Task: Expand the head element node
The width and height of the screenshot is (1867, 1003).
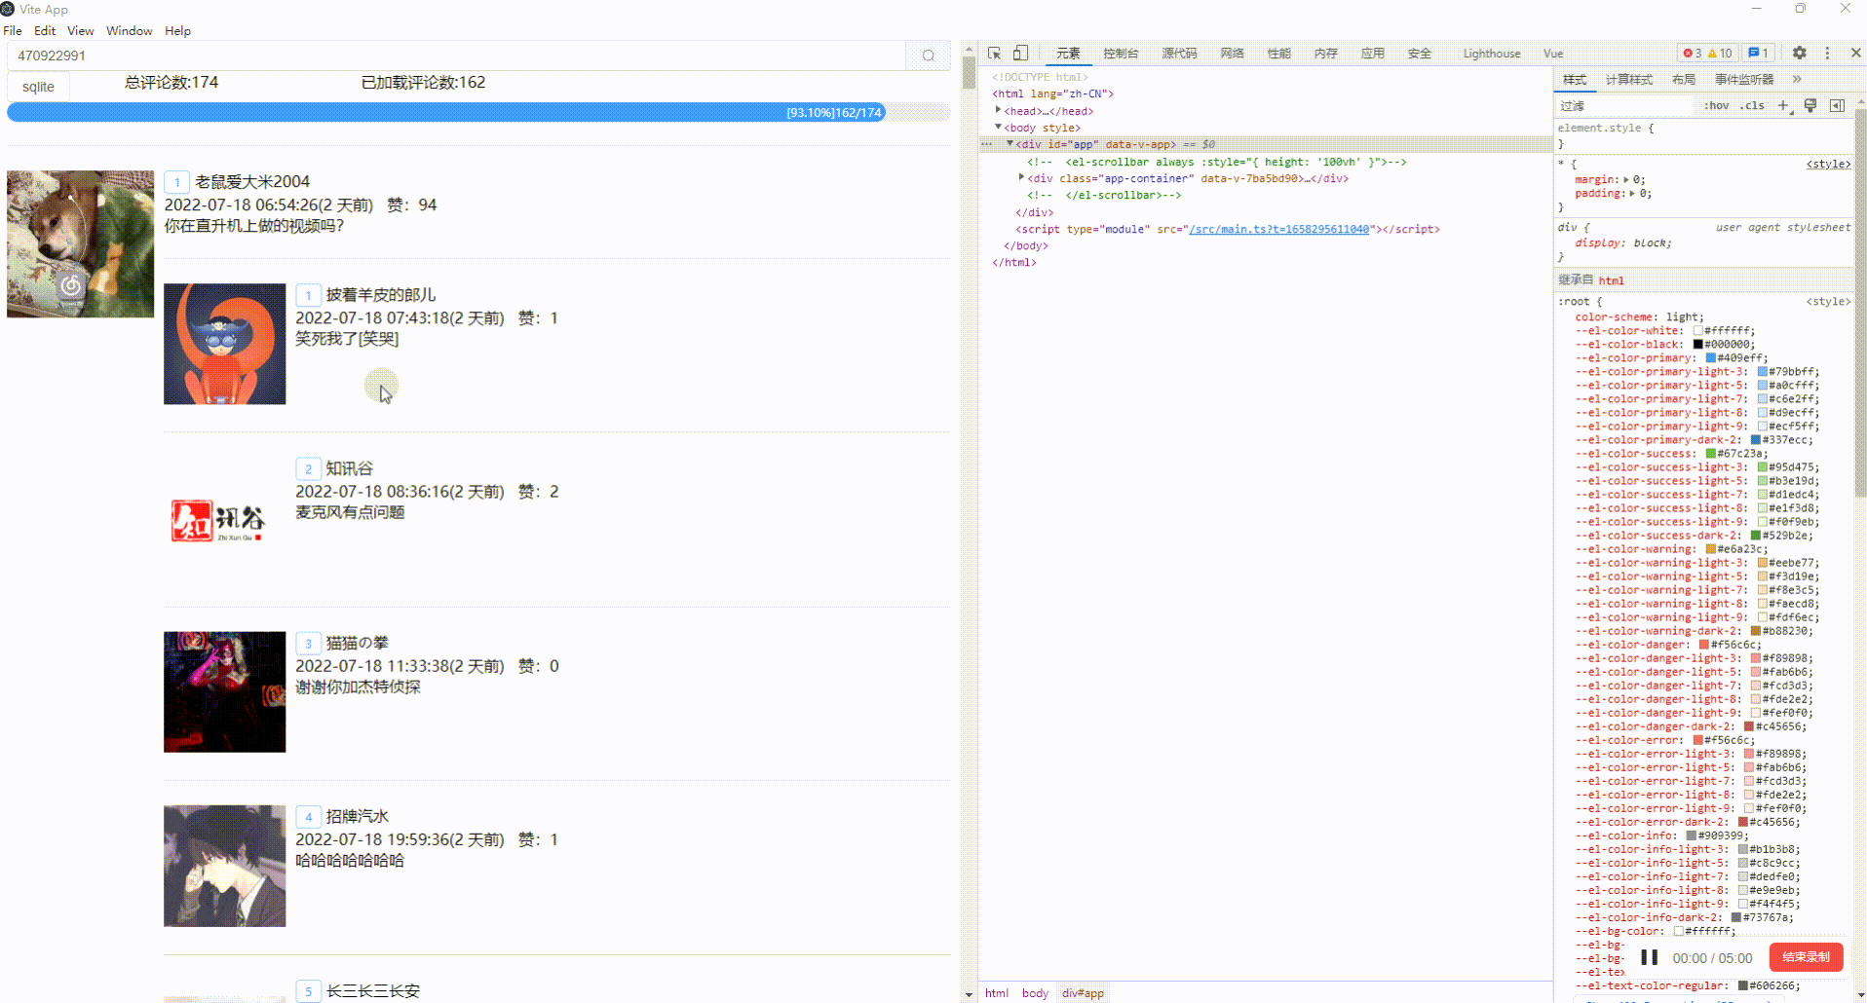Action: coord(998,111)
